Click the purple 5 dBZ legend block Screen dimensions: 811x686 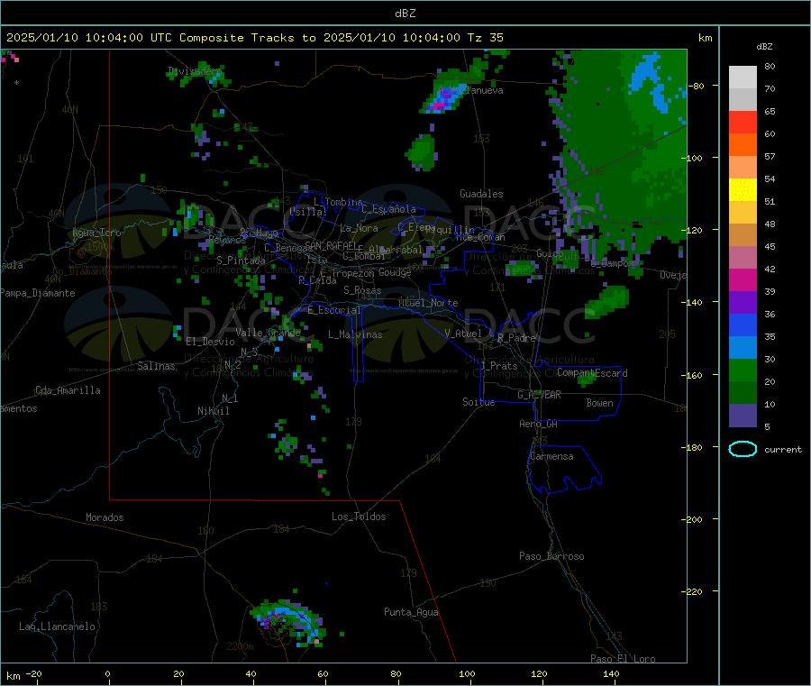tap(743, 416)
